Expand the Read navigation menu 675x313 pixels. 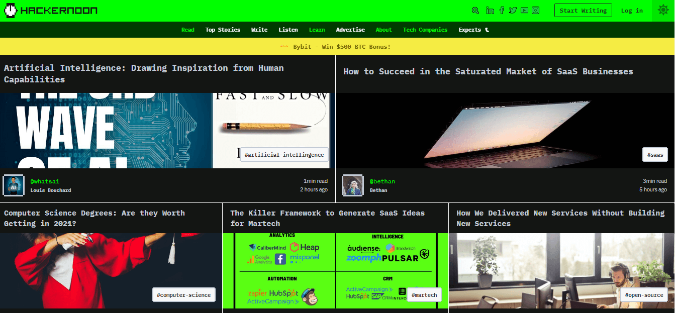[x=187, y=30]
